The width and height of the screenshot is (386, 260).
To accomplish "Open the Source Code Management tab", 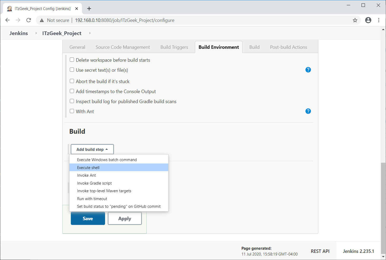I will (123, 47).
